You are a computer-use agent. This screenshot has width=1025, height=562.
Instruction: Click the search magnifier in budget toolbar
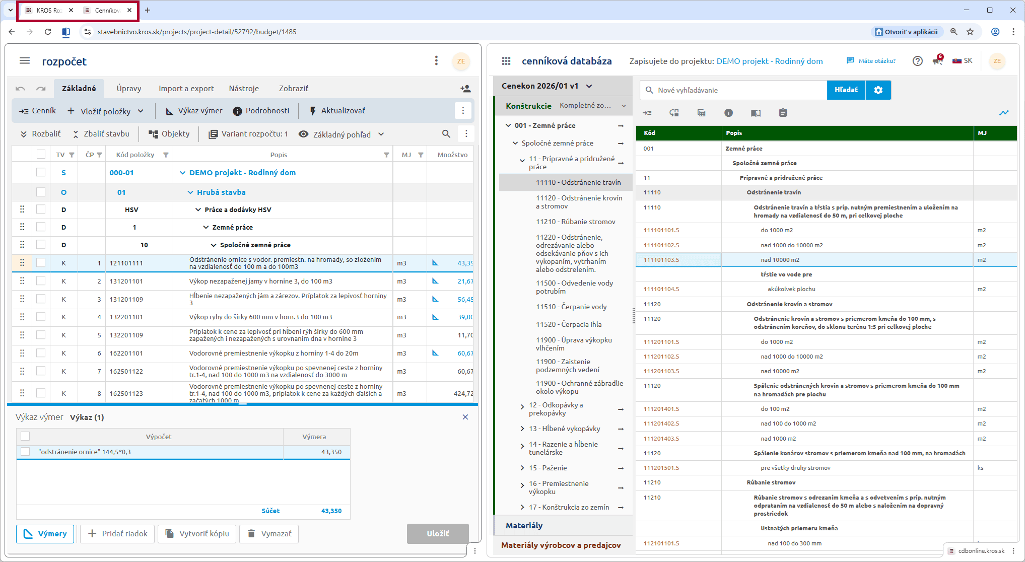[x=446, y=134]
